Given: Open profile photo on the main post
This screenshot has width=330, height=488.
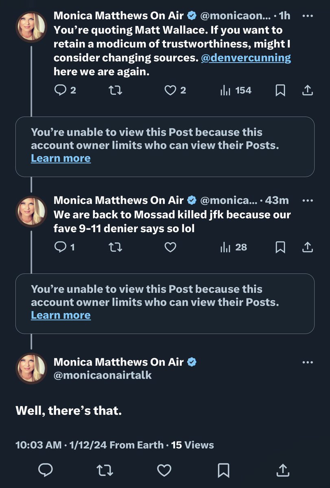Looking at the screenshot, I should click(32, 368).
